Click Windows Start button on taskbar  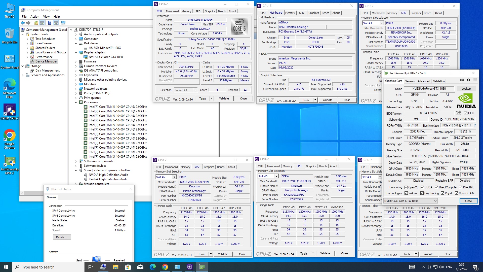tap(6, 267)
